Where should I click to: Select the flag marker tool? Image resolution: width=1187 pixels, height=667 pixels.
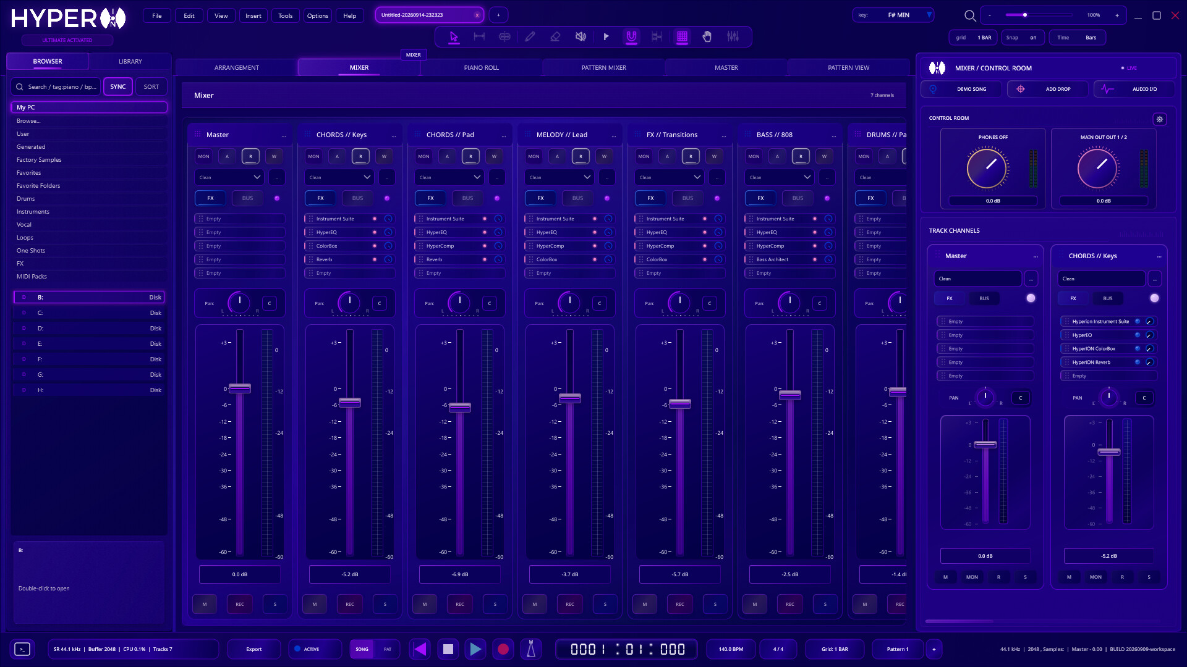tap(606, 36)
